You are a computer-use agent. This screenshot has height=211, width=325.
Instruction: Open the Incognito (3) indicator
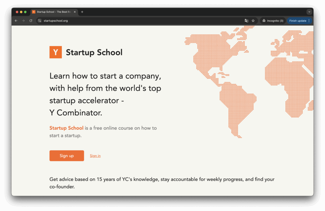[273, 21]
